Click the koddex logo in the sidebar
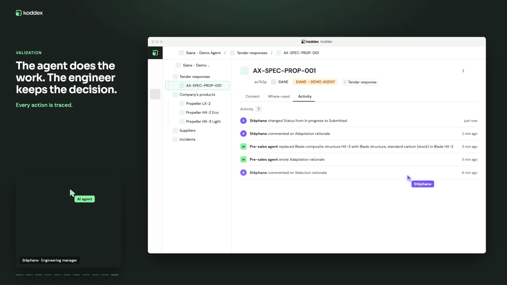This screenshot has height=285, width=507. coord(155,53)
